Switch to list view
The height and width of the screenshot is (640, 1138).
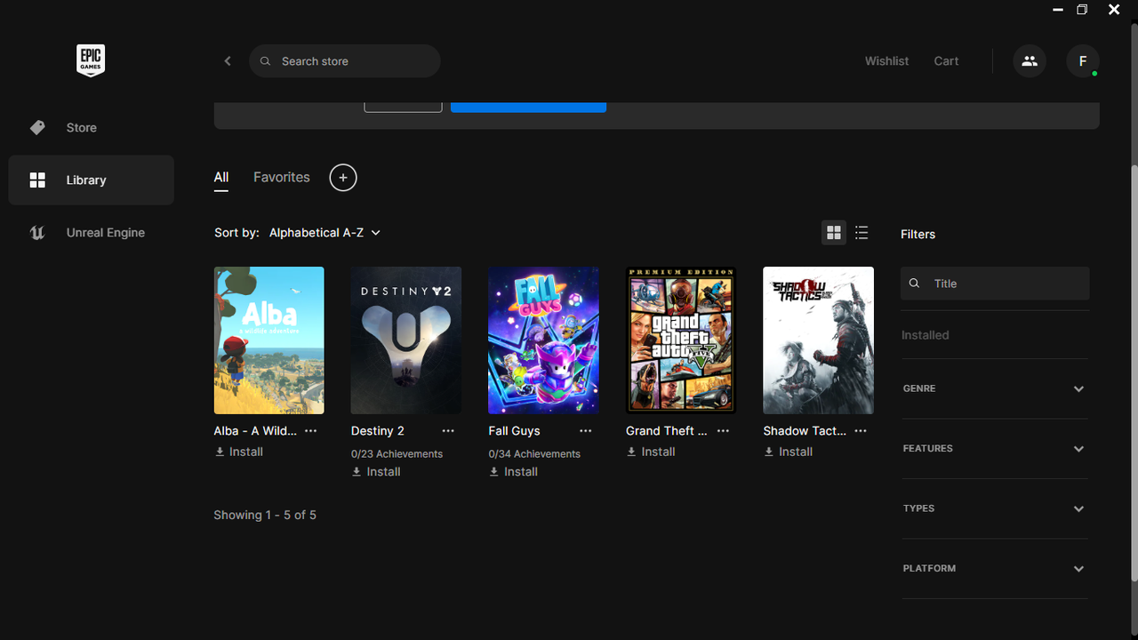(862, 233)
